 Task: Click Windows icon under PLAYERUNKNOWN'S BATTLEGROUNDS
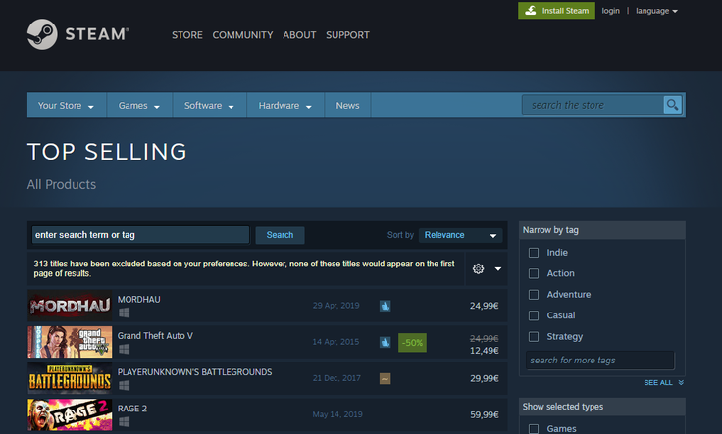pyautogui.click(x=124, y=386)
